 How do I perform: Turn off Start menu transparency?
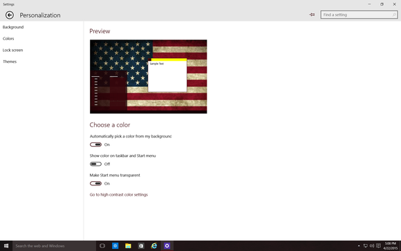[95, 183]
